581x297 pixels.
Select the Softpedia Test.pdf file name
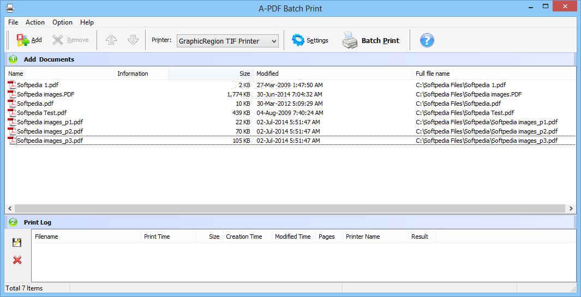42,113
